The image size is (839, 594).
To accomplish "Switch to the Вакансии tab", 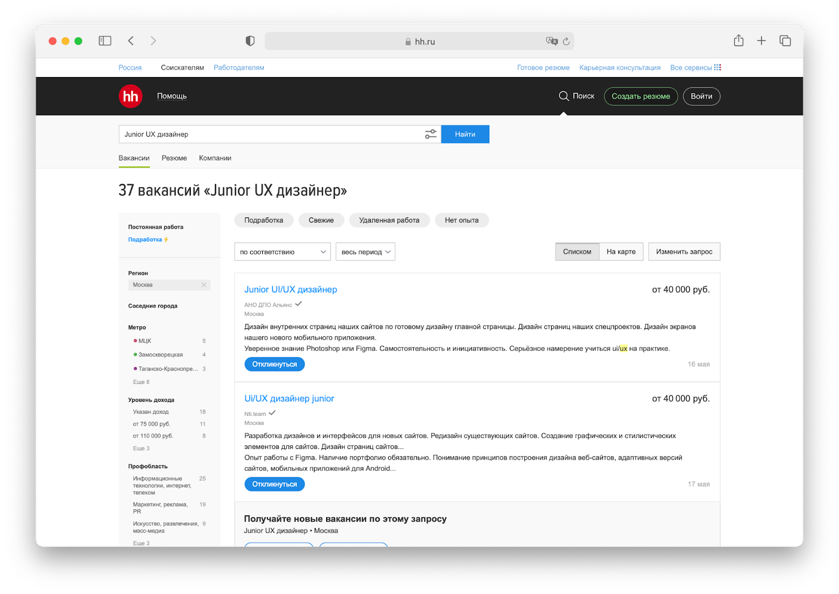I will 134,158.
